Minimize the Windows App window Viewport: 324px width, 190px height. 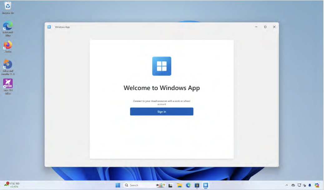point(256,27)
